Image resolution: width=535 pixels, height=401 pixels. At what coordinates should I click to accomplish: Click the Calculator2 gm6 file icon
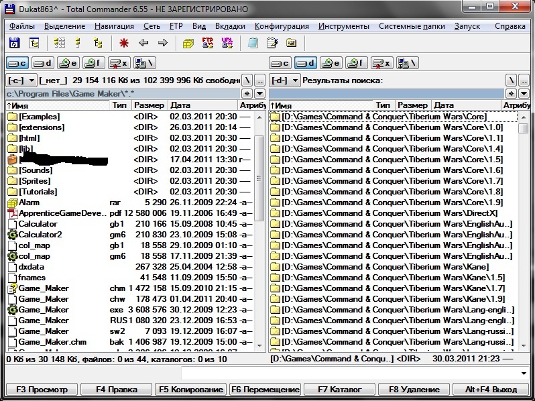click(12, 235)
